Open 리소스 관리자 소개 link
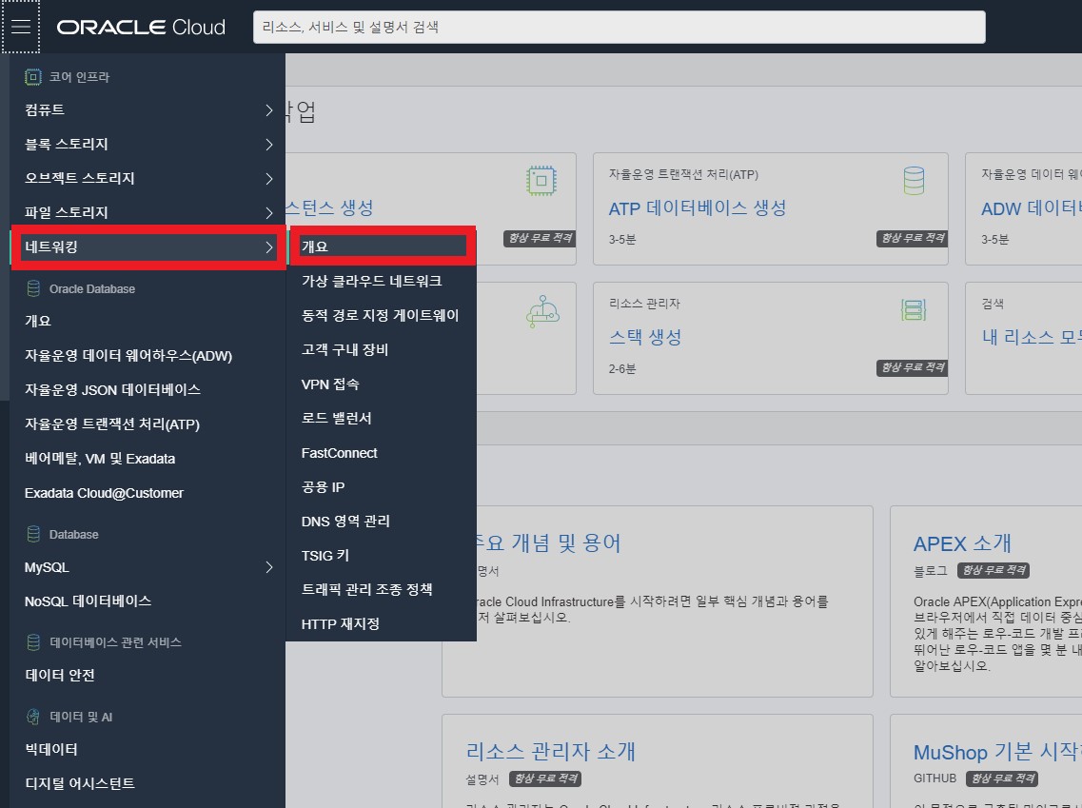The image size is (1082, 808). [x=551, y=752]
